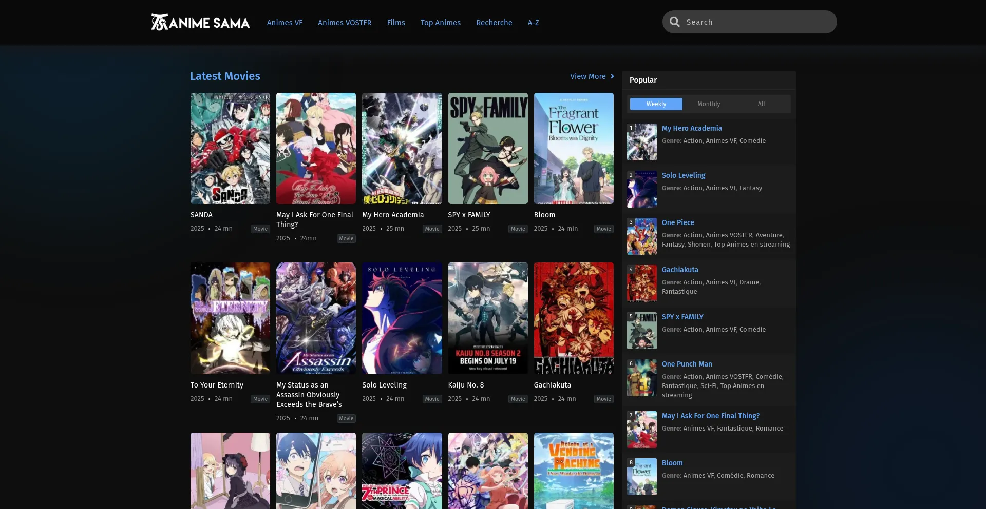Viewport: 986px width, 509px height.
Task: Open the A-Z listing
Action: tap(533, 23)
